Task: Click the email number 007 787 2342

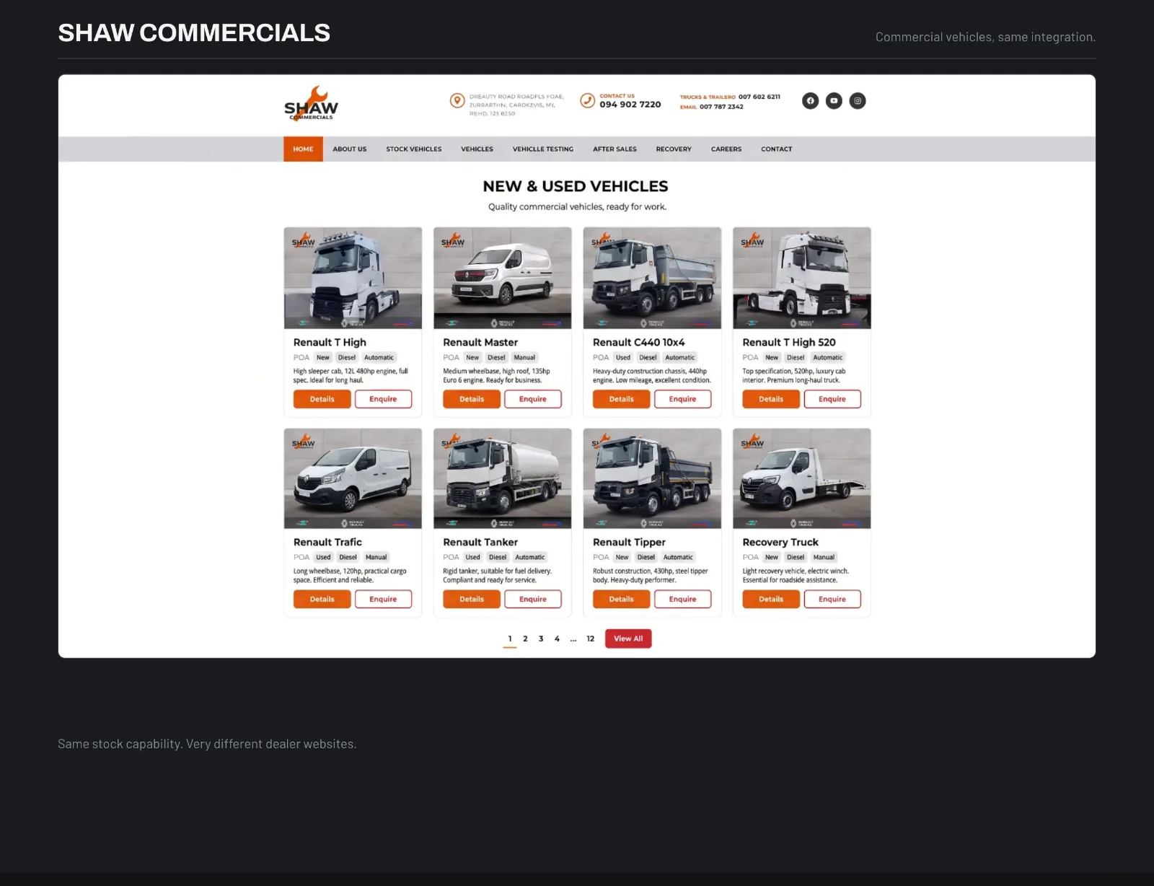Action: point(721,107)
